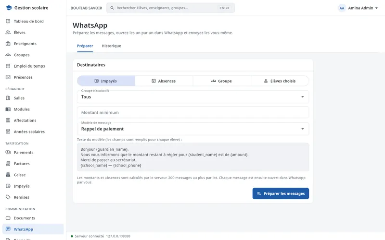Click Serveur connecté status text
385x240 pixels.
click(x=90, y=236)
